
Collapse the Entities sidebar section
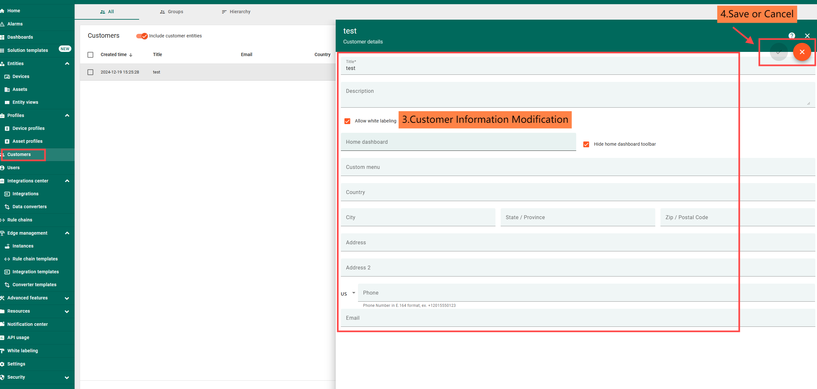(x=67, y=63)
